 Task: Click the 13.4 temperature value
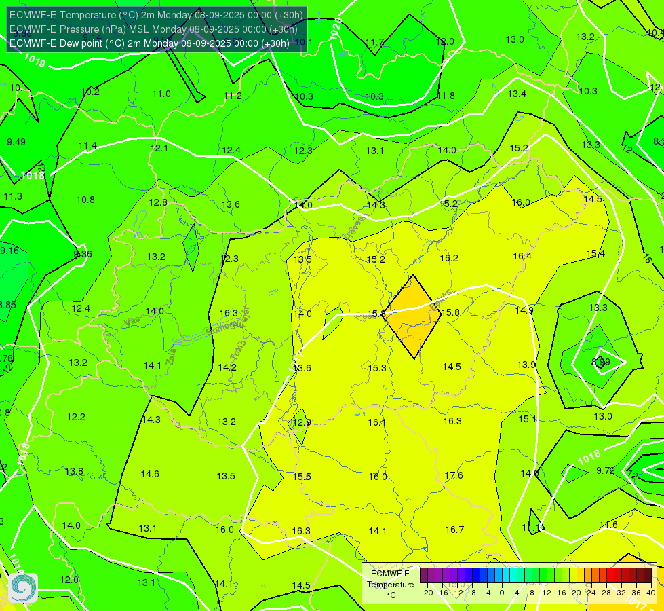(517, 94)
